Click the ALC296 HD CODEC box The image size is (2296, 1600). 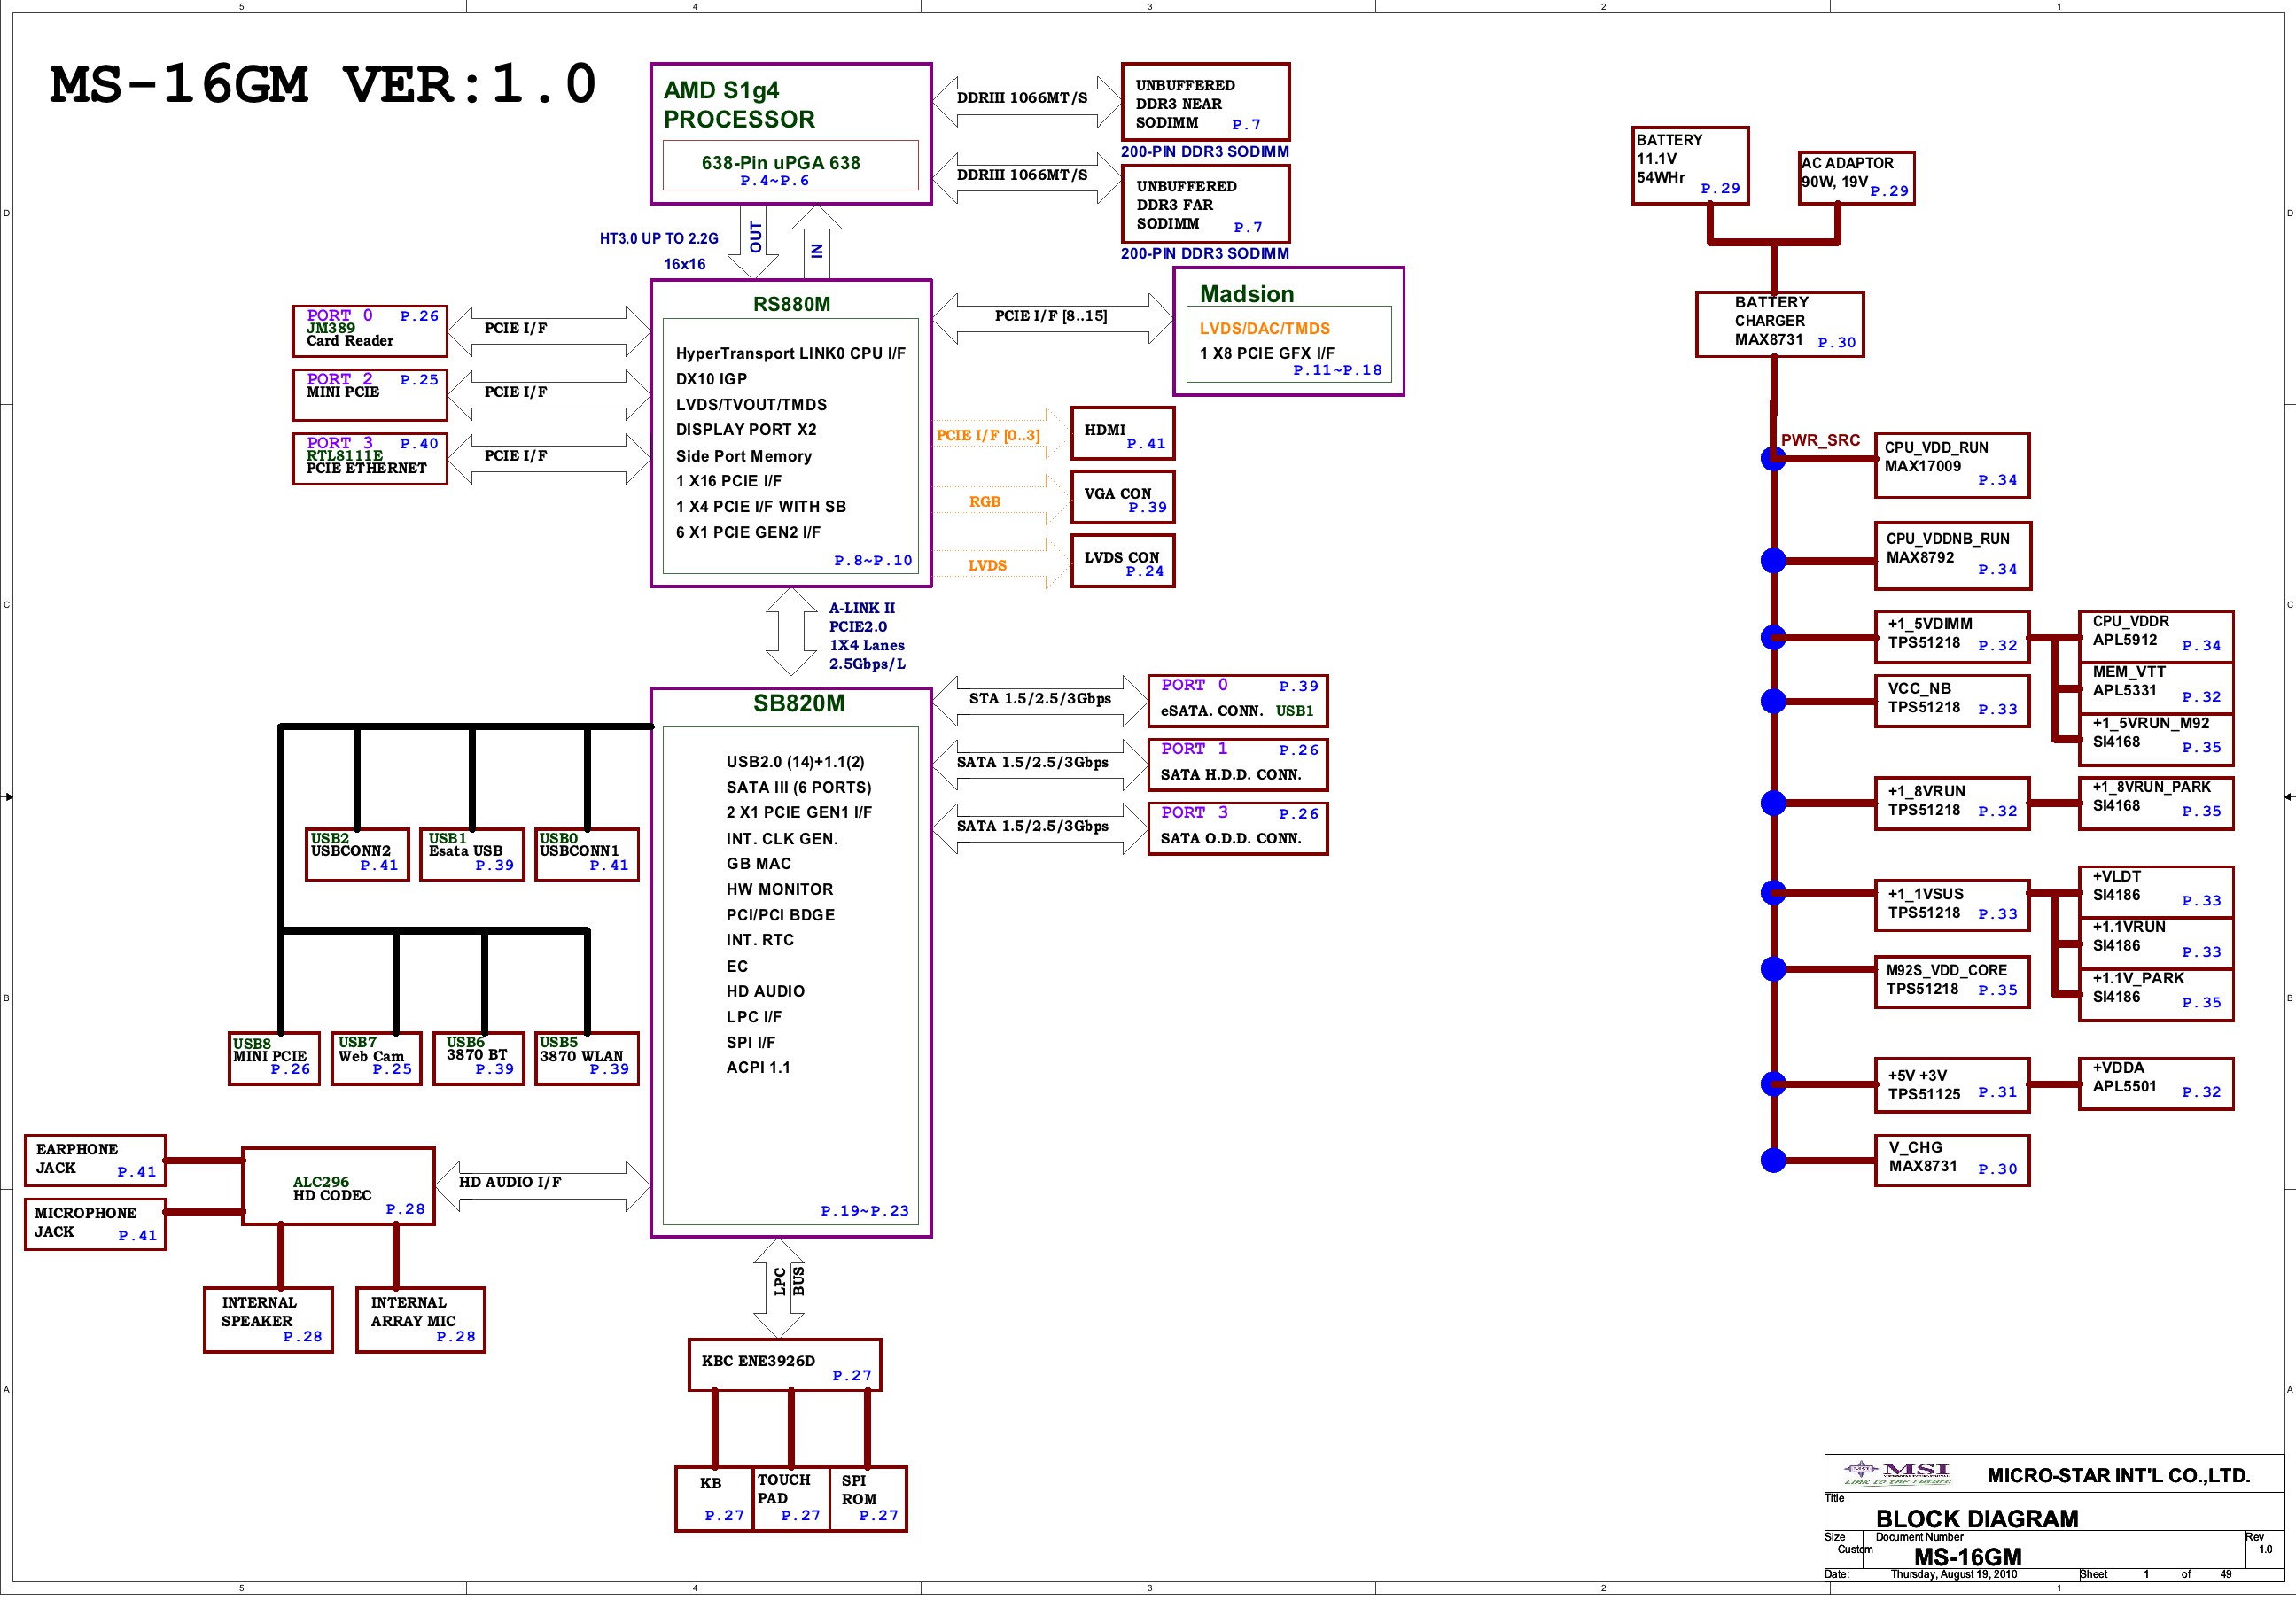(338, 1187)
